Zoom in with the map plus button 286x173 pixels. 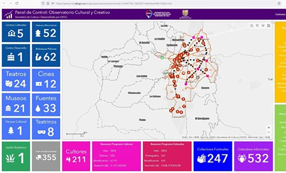point(269,128)
